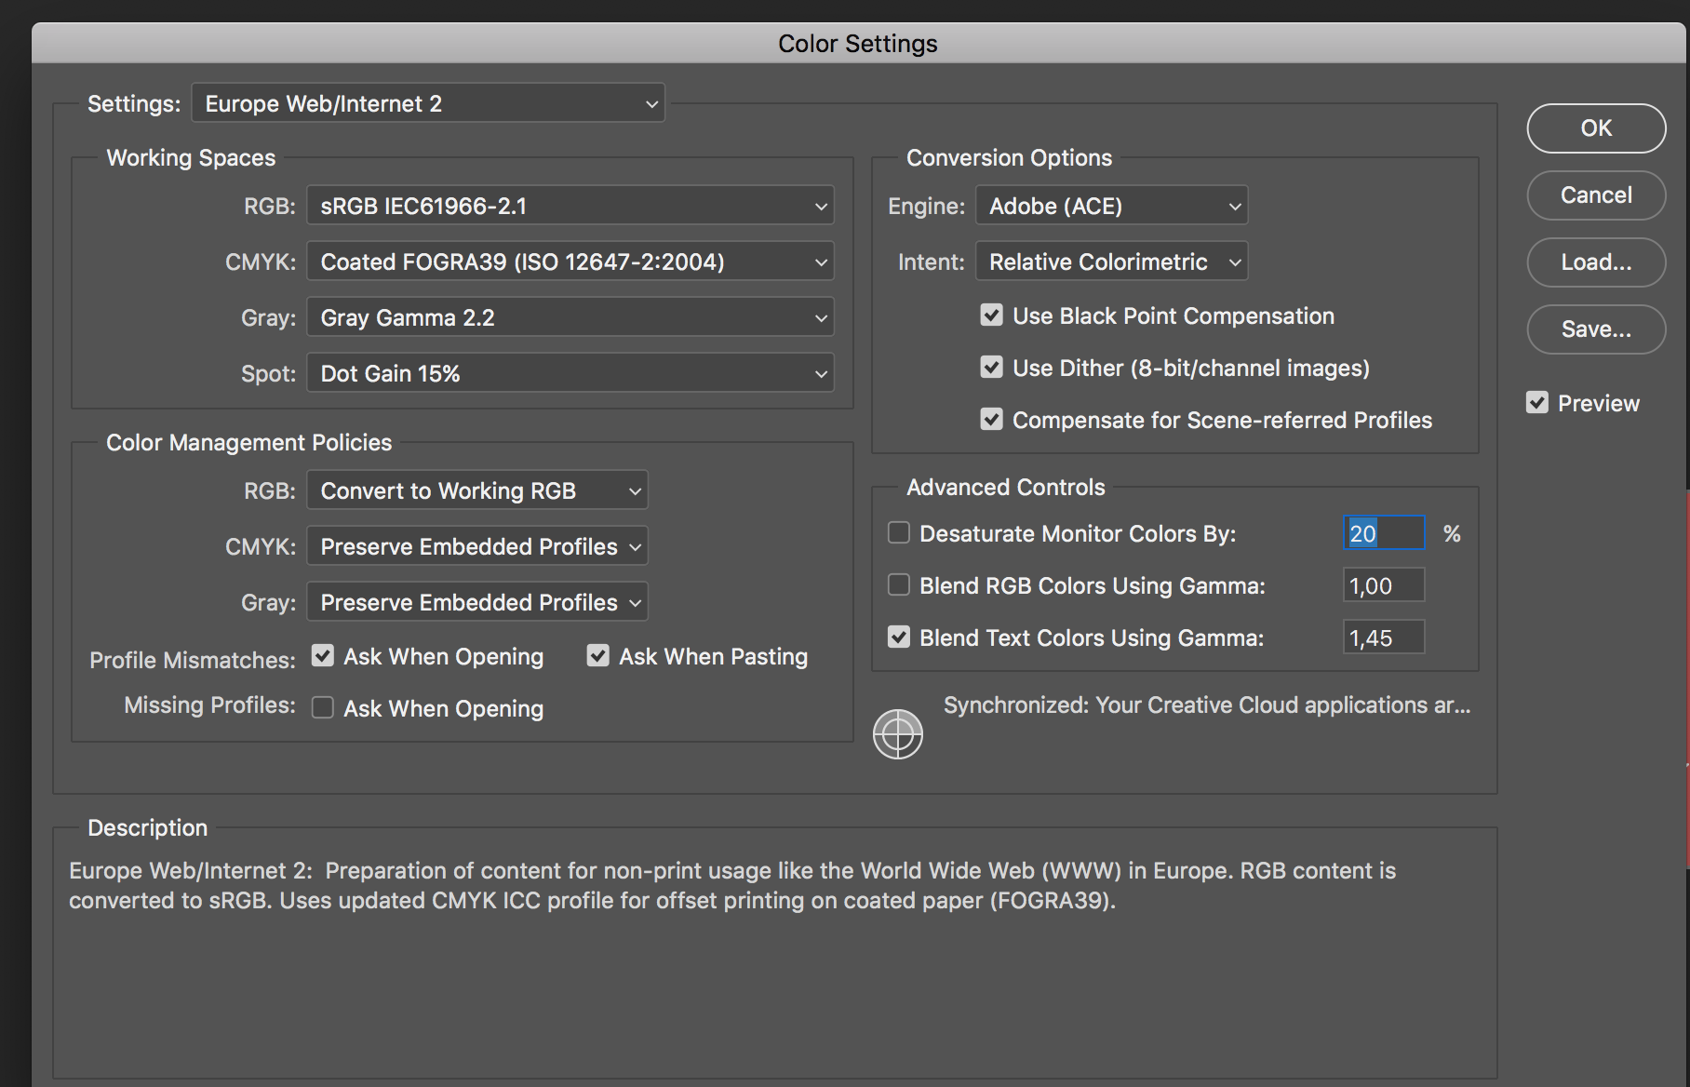Change the CMYK working space profile
The width and height of the screenshot is (1690, 1087).
(570, 262)
